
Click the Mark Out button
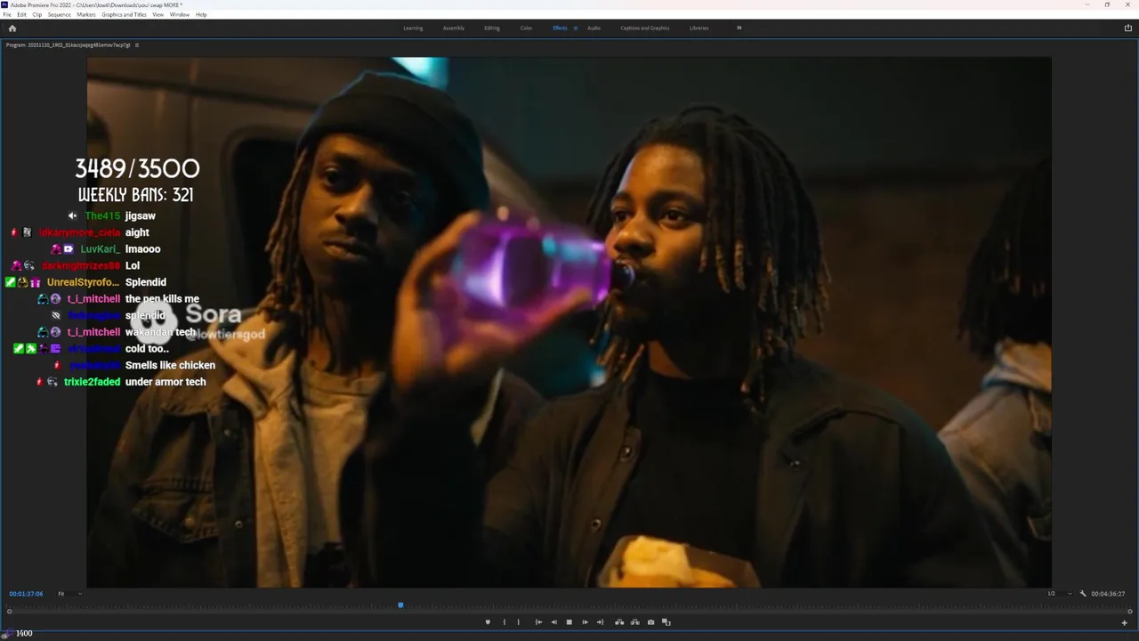519,622
